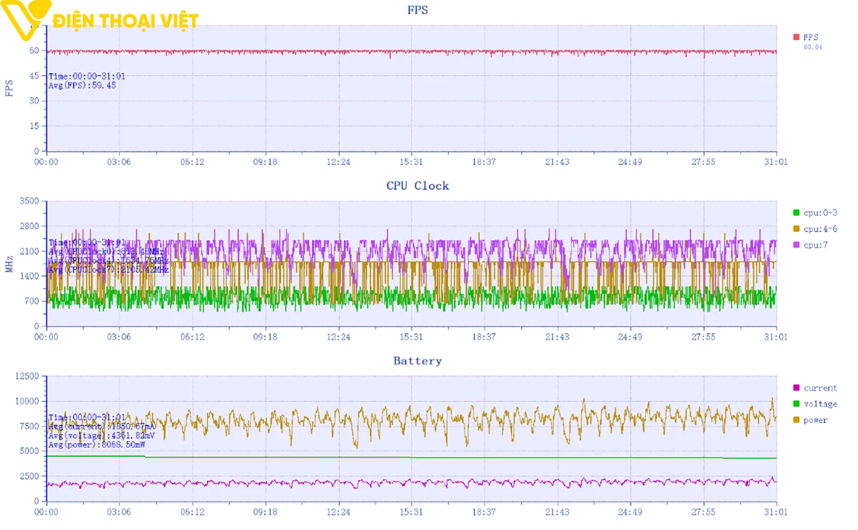858x530 pixels.
Task: Click the power legend swatch
Action: click(796, 420)
